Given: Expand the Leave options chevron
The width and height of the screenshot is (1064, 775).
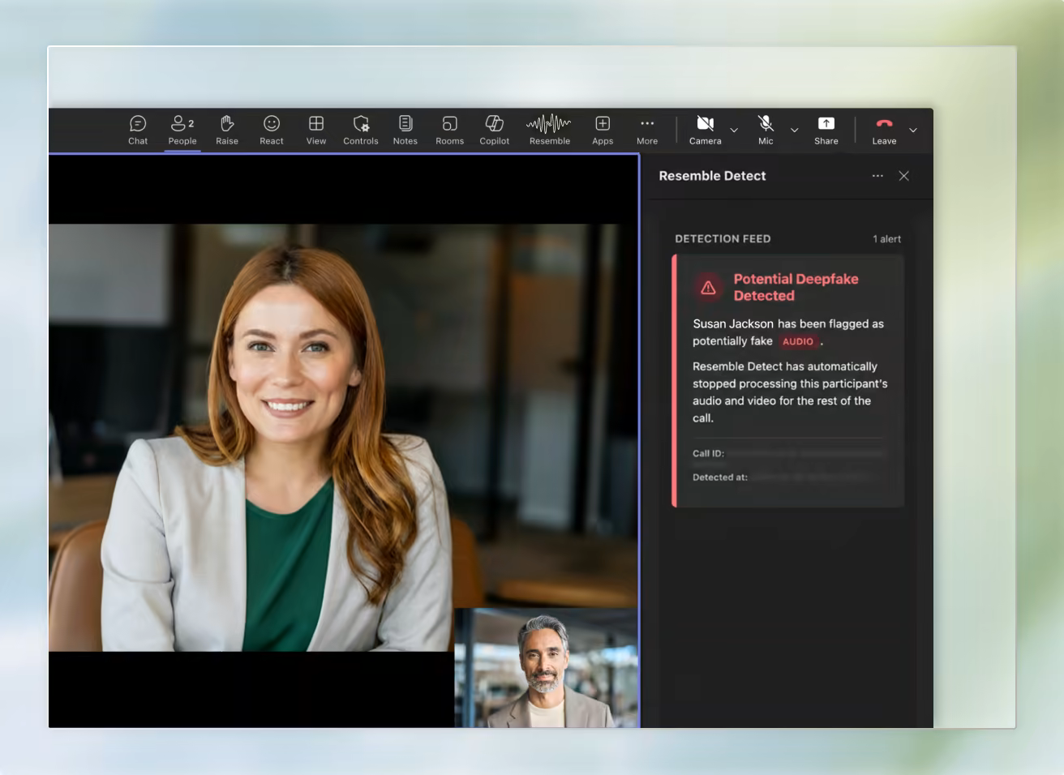Looking at the screenshot, I should point(913,130).
